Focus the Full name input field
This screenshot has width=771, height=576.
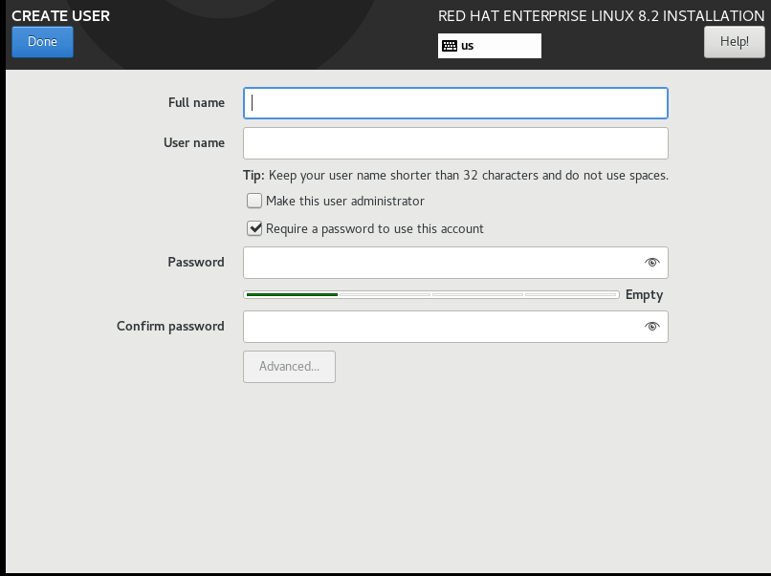[x=455, y=103]
